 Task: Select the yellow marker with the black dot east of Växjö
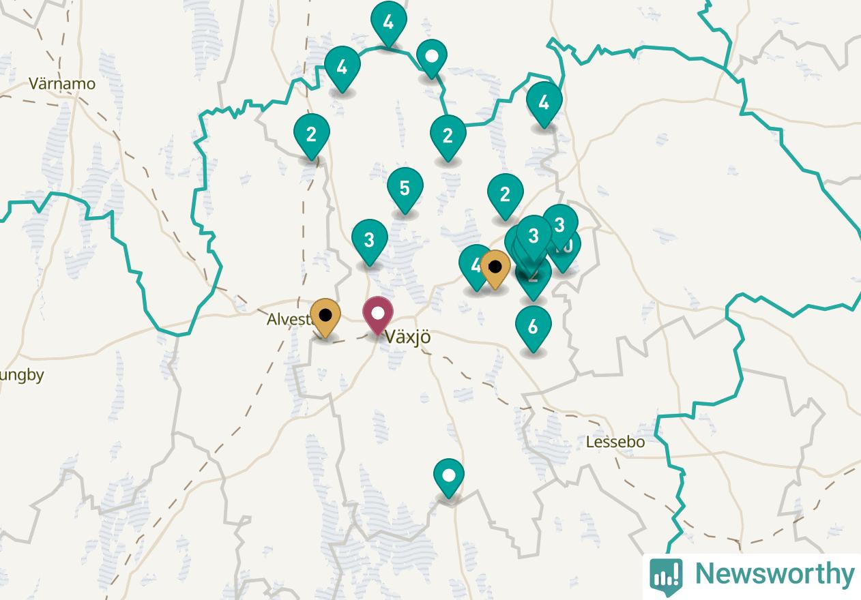495,268
